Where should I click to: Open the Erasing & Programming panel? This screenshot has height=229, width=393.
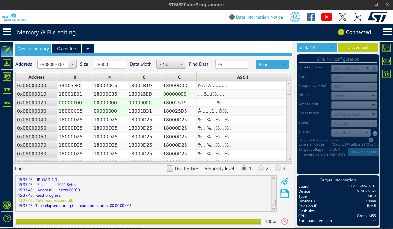click(7, 63)
